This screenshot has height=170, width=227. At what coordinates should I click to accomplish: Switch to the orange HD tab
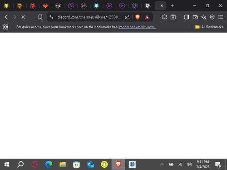click(20, 6)
